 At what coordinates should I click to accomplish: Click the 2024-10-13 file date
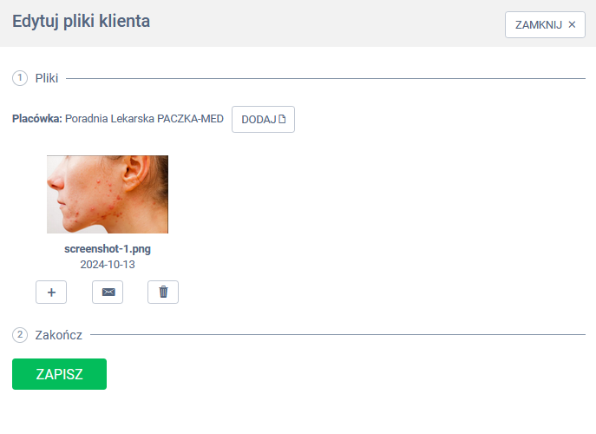[x=108, y=265]
